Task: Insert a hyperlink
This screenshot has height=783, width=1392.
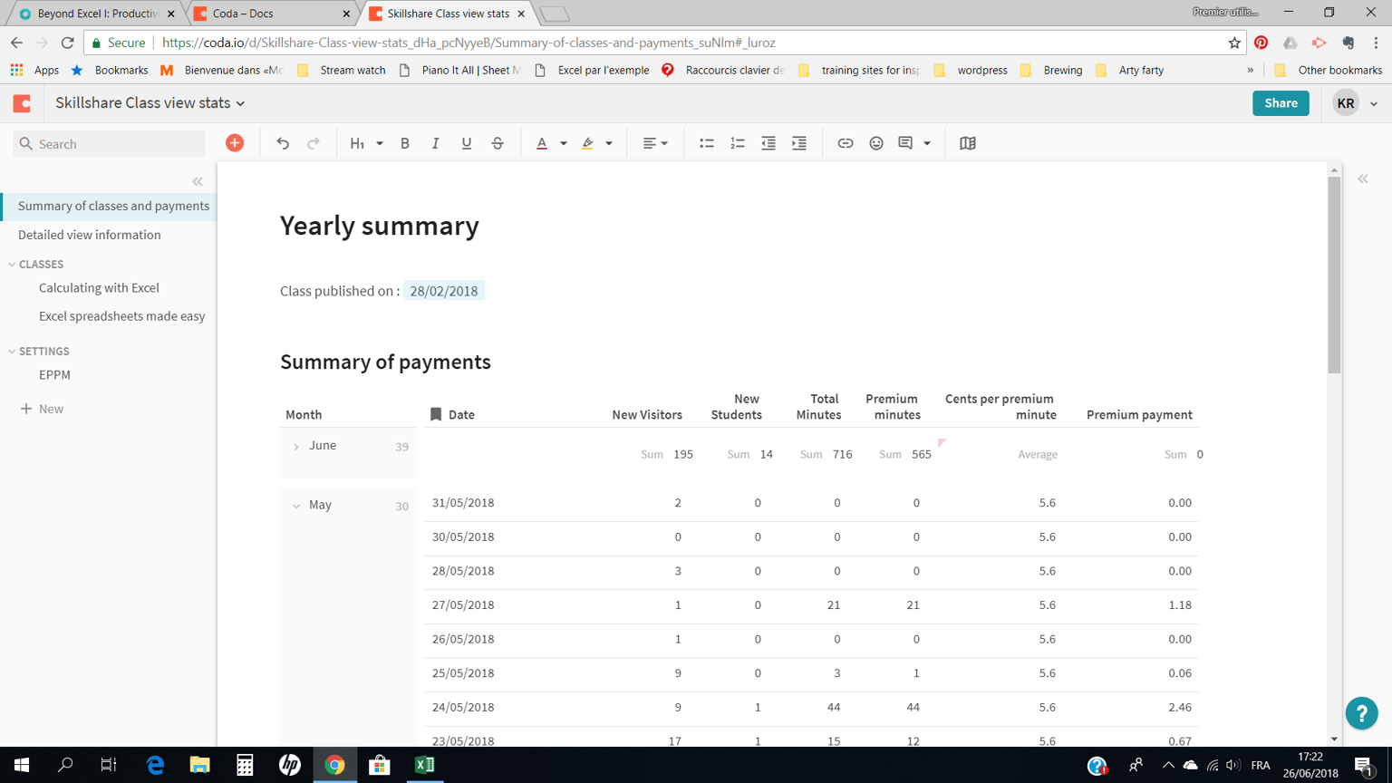Action: (x=846, y=143)
